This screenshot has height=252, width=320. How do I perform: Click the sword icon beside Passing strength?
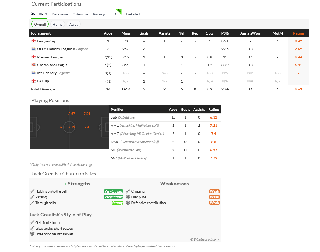point(32,197)
